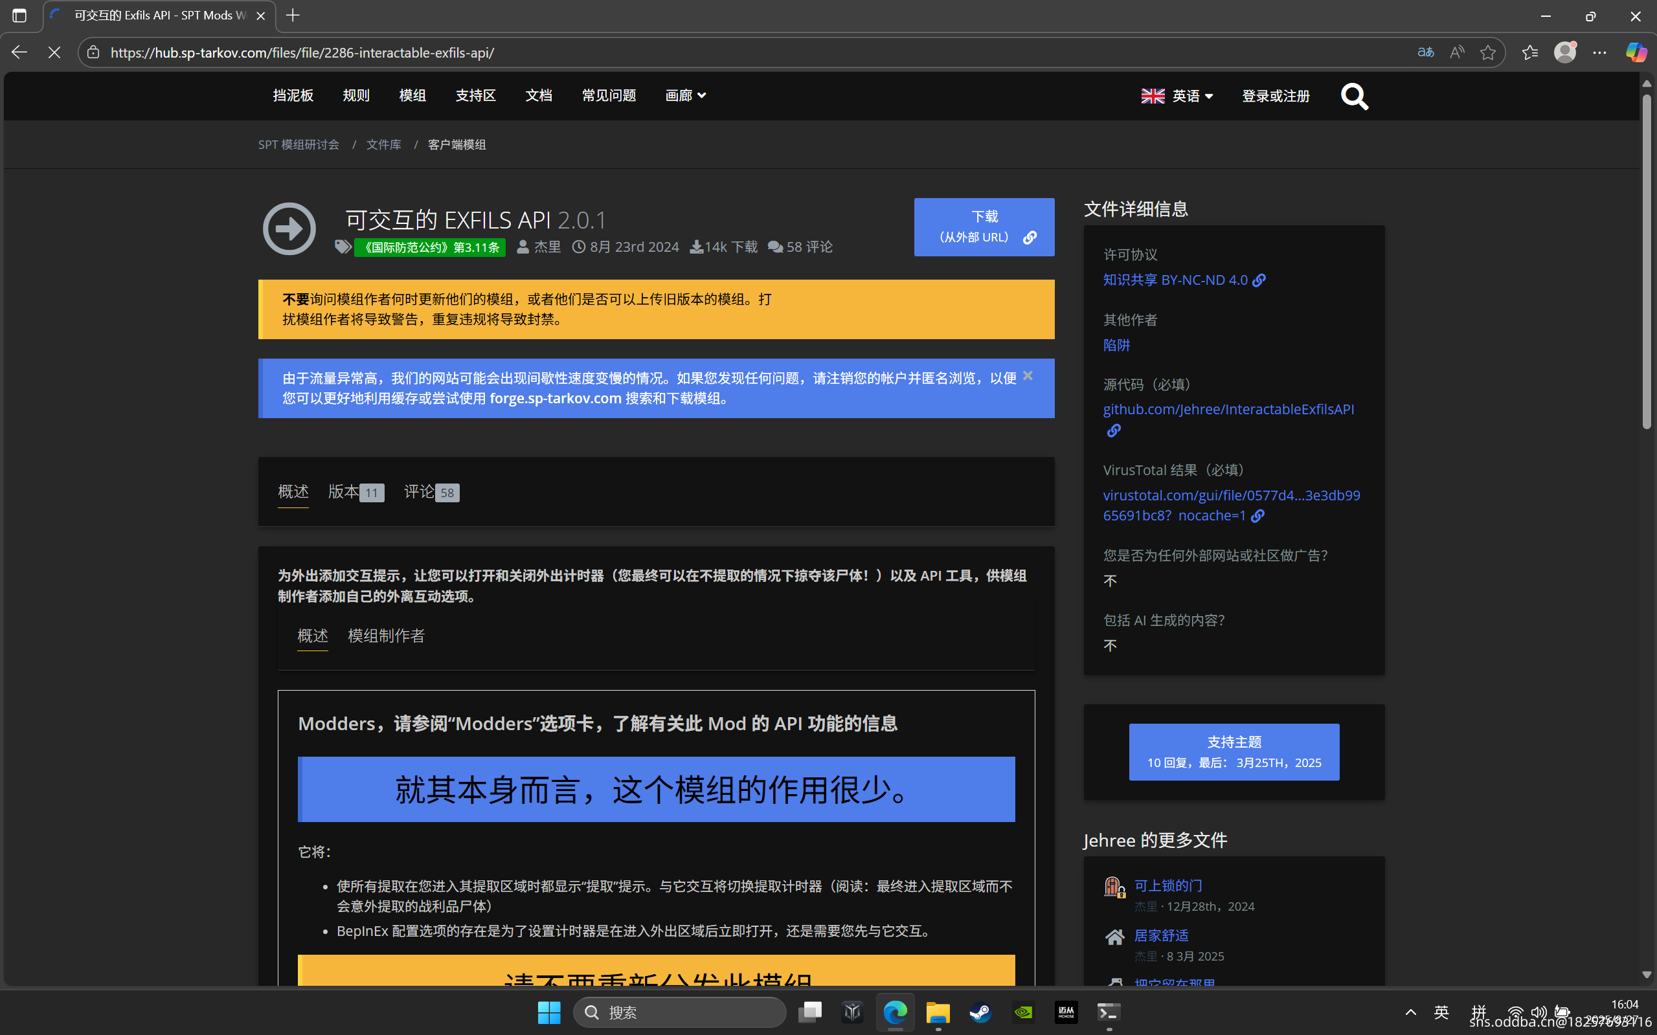Open 挡泥板 in the navigation menu

[x=293, y=96]
